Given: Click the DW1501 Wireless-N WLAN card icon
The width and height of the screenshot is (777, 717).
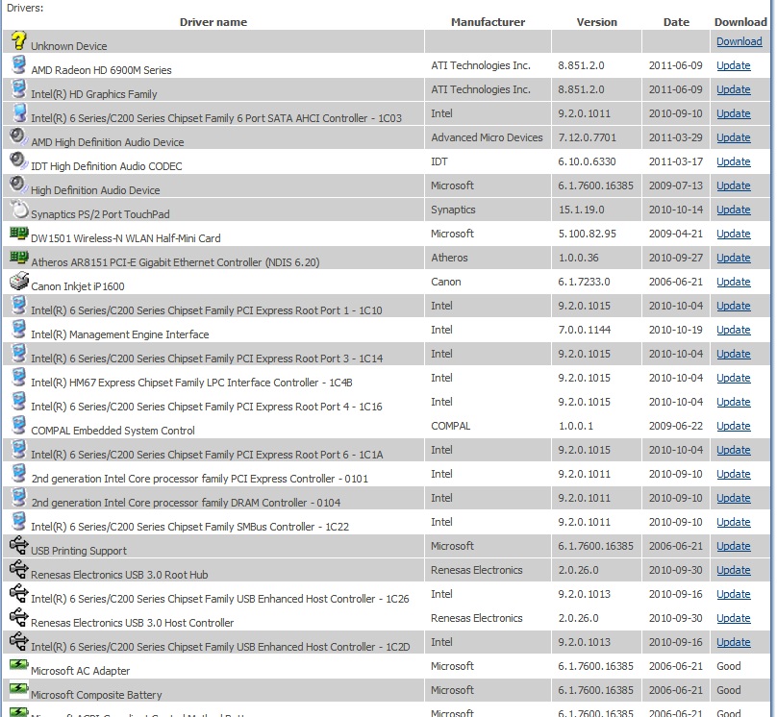Looking at the screenshot, I should pos(19,233).
